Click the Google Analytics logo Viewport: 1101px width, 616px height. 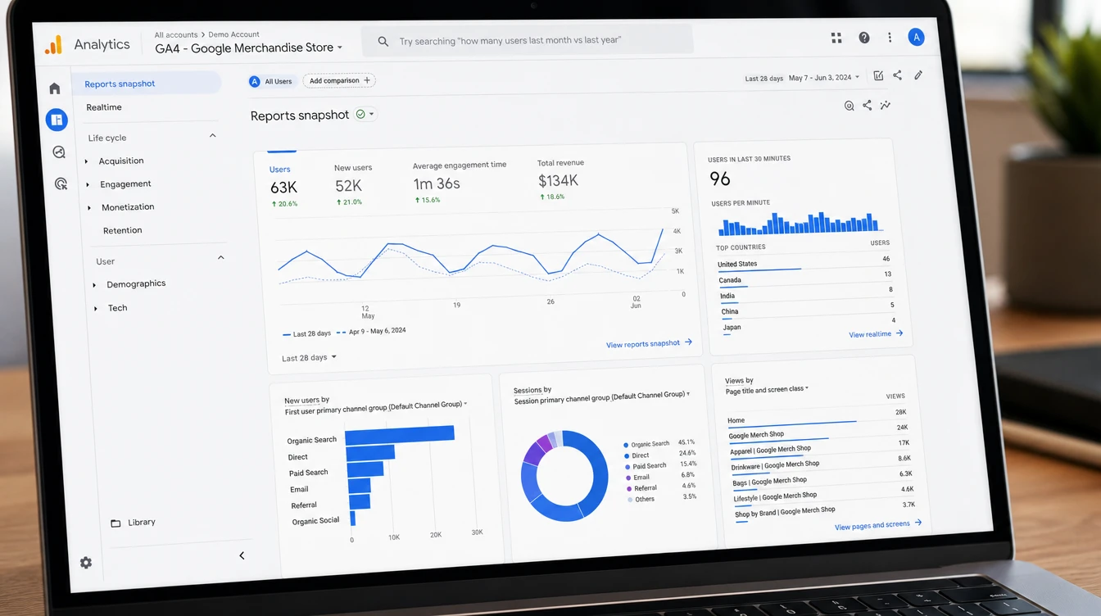click(x=53, y=45)
